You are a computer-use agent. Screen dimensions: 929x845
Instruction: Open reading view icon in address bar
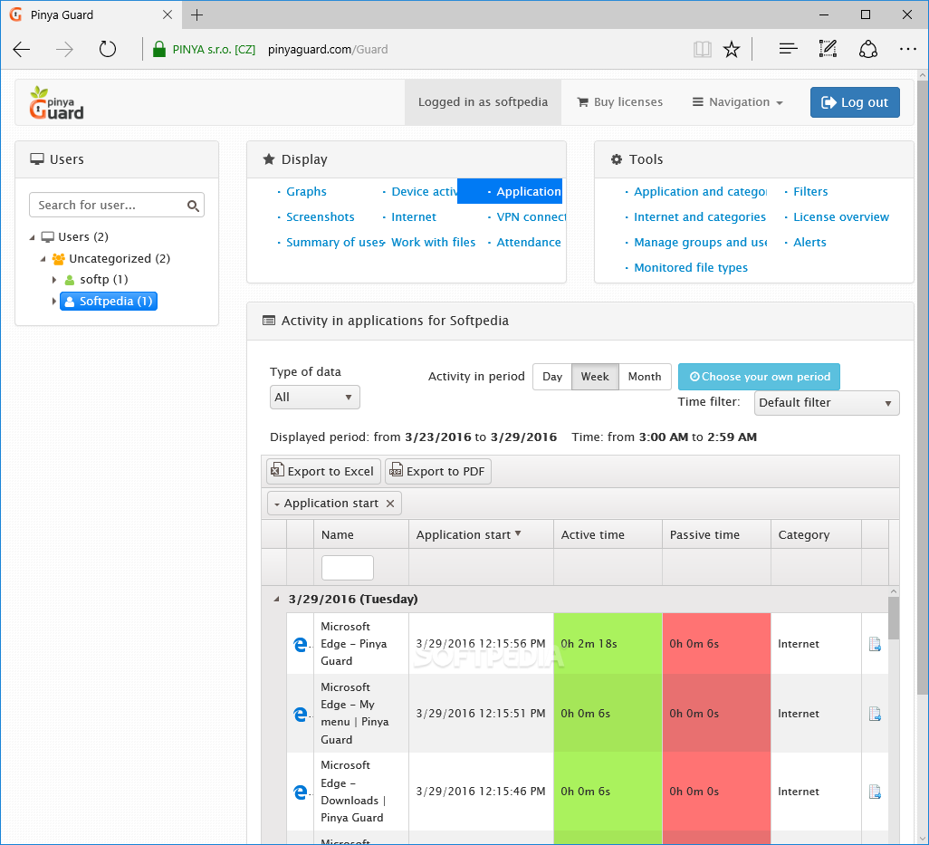click(x=702, y=49)
